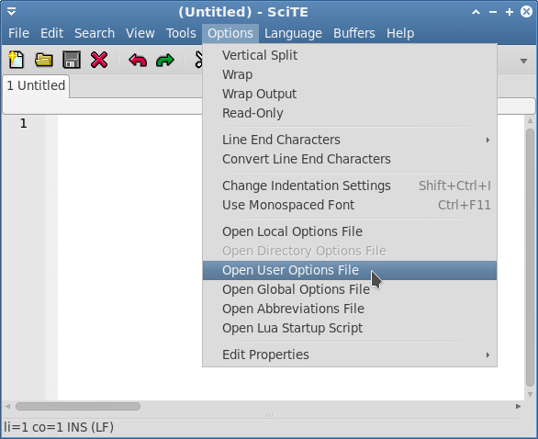Click the green Redo arrow icon

tap(165, 61)
